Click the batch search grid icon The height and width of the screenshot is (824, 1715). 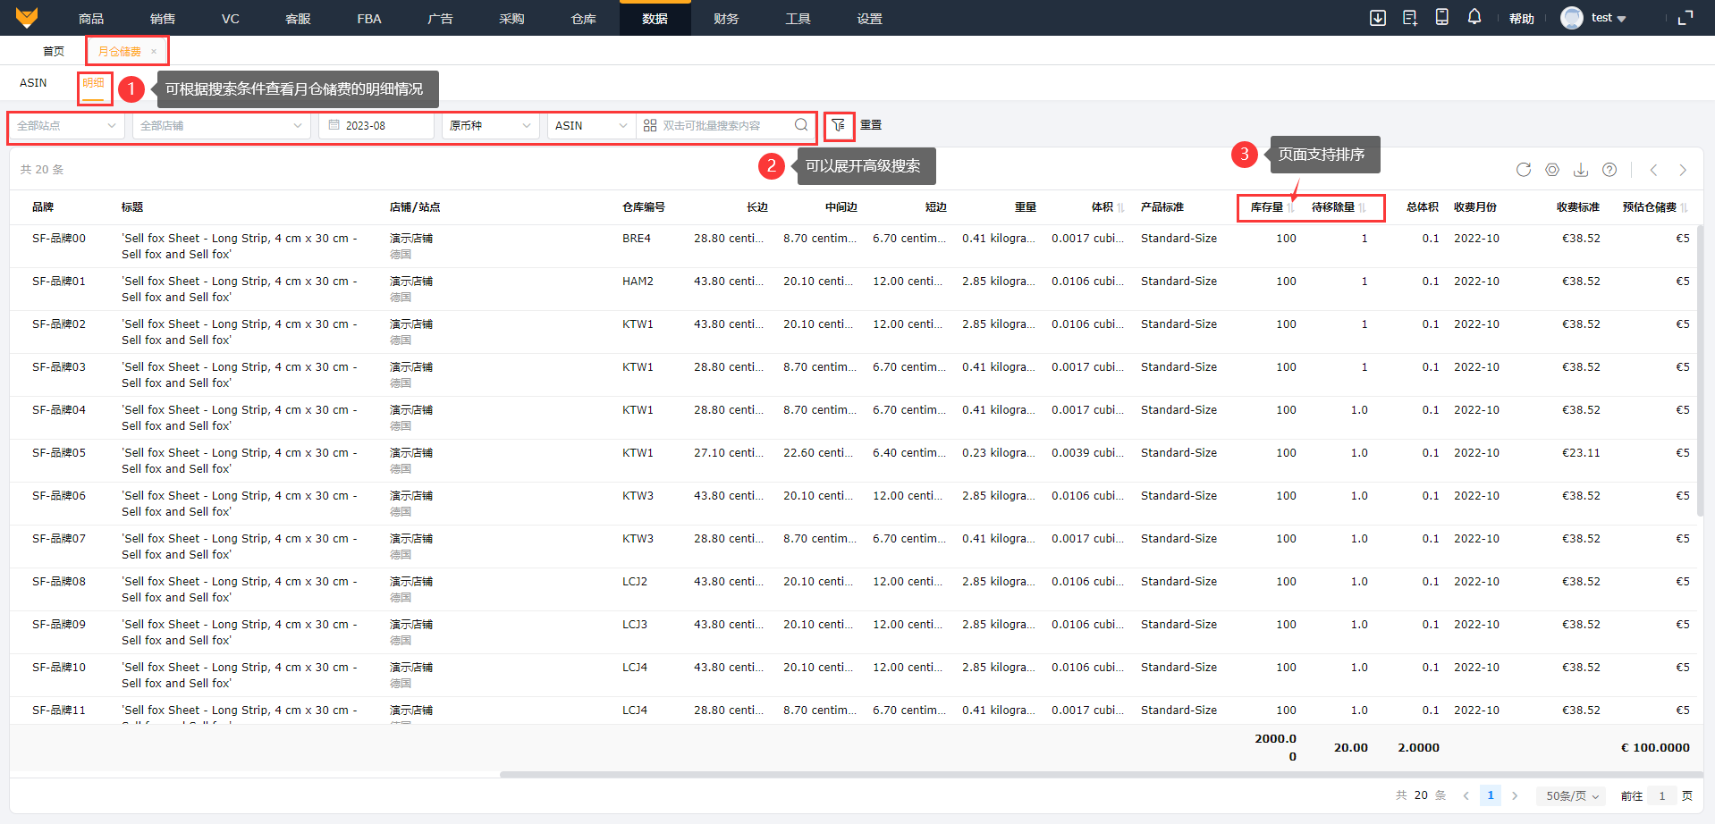[650, 126]
